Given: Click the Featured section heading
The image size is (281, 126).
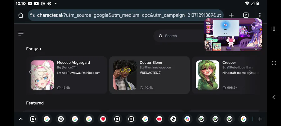Looking at the screenshot, I should pos(35,103).
